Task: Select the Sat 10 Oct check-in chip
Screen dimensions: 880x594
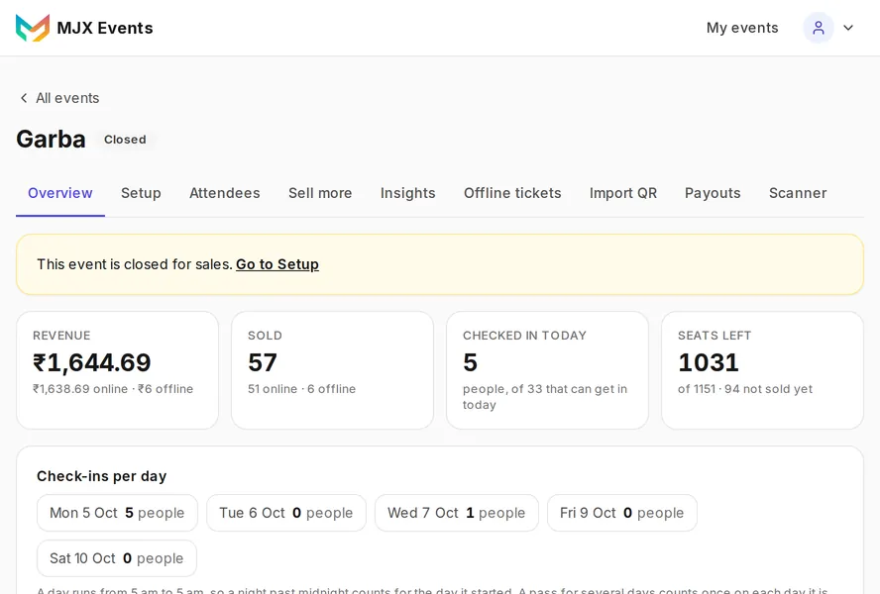Action: (x=117, y=558)
